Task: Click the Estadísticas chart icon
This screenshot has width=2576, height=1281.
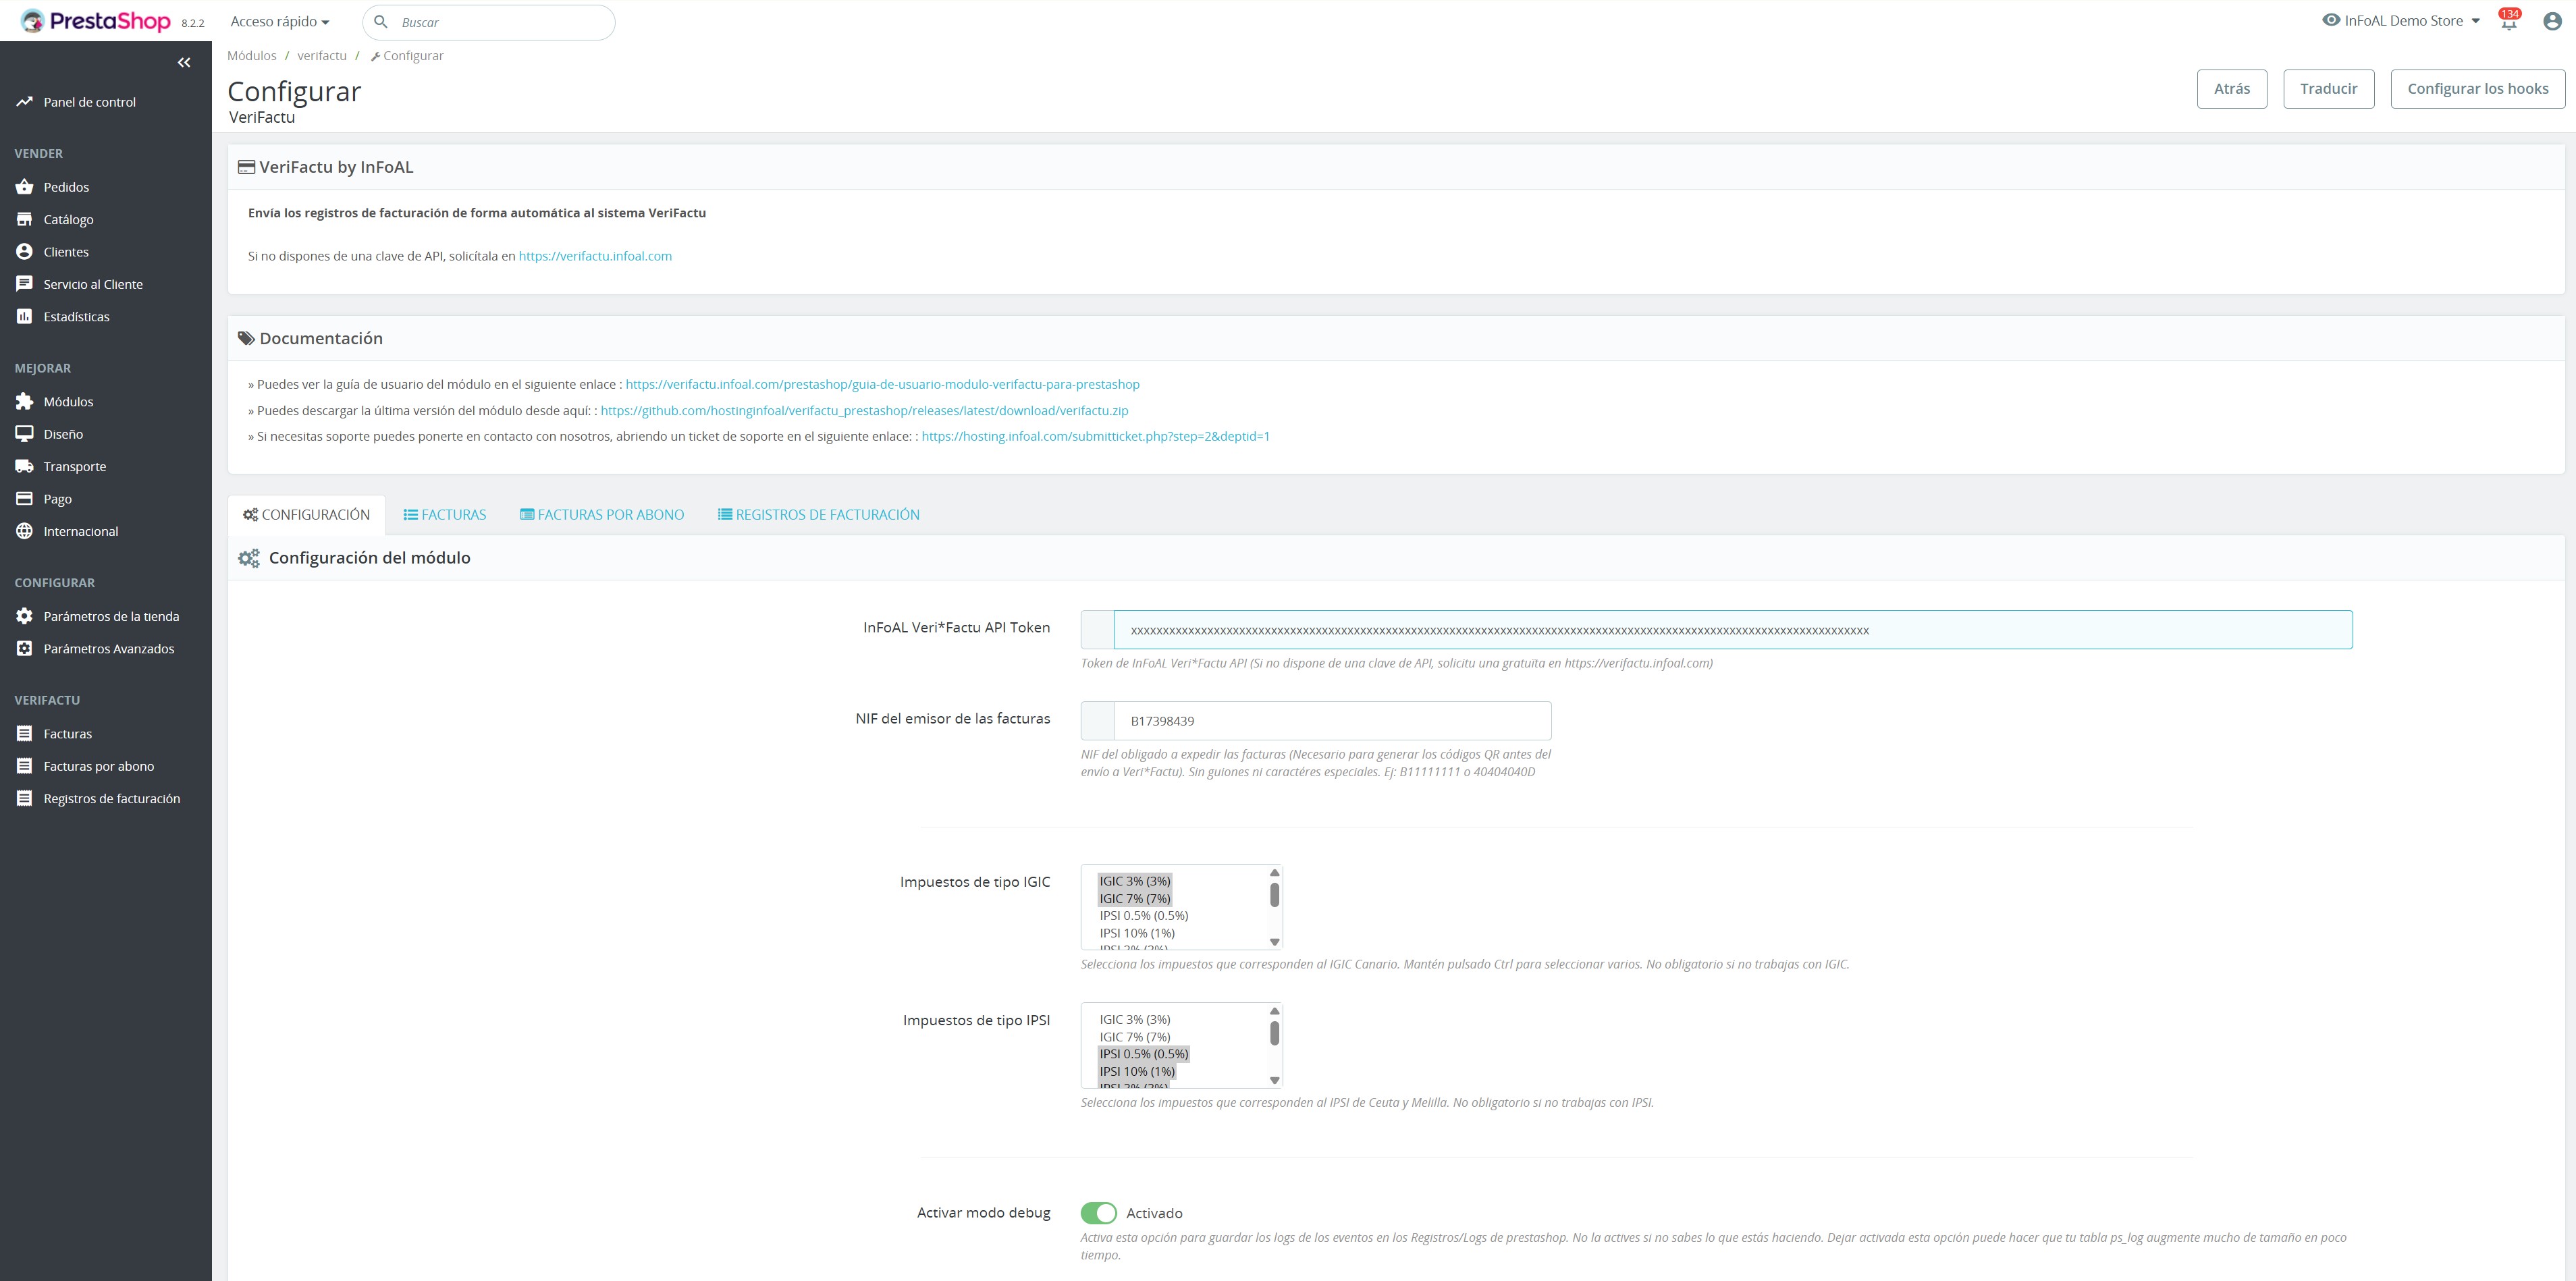Action: click(25, 316)
